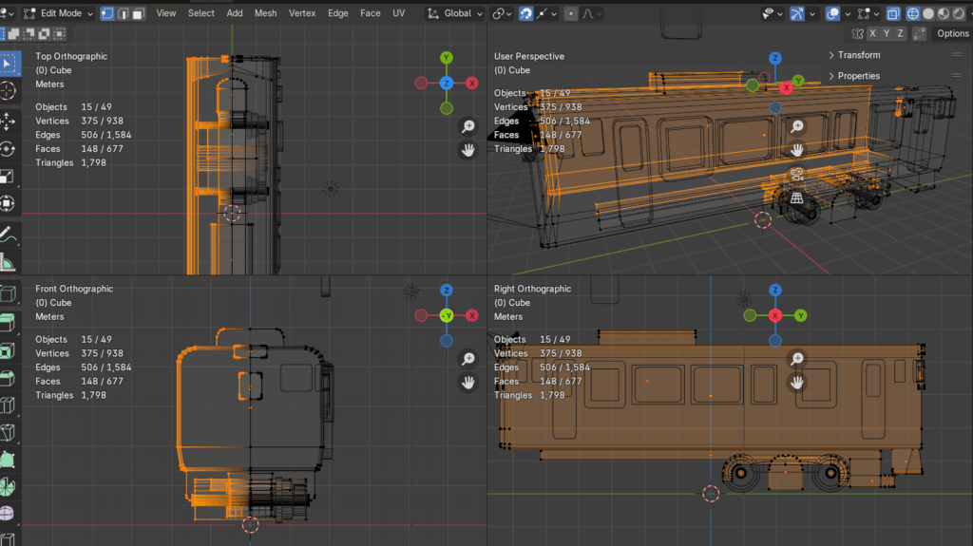Select the Annotate tool
This screenshot has width=973, height=546.
pos(8,233)
